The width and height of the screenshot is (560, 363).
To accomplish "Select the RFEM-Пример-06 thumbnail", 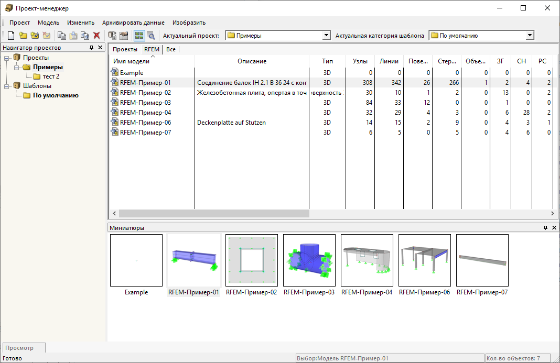I will (425, 260).
